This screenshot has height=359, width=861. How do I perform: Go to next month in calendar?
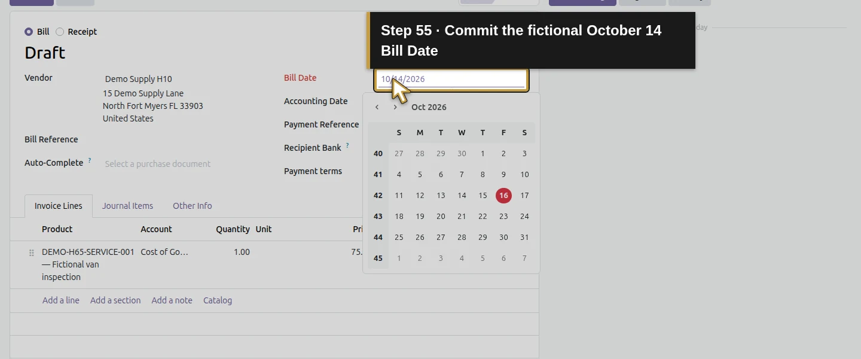pos(395,107)
